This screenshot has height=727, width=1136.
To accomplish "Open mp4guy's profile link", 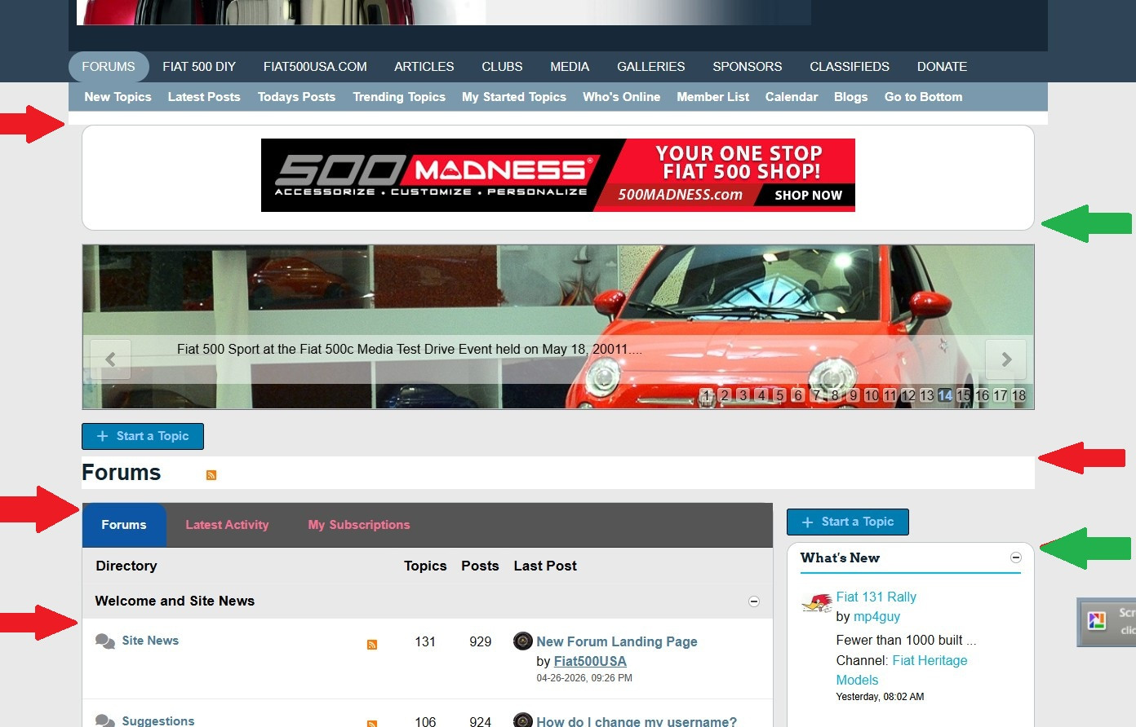I will (876, 616).
